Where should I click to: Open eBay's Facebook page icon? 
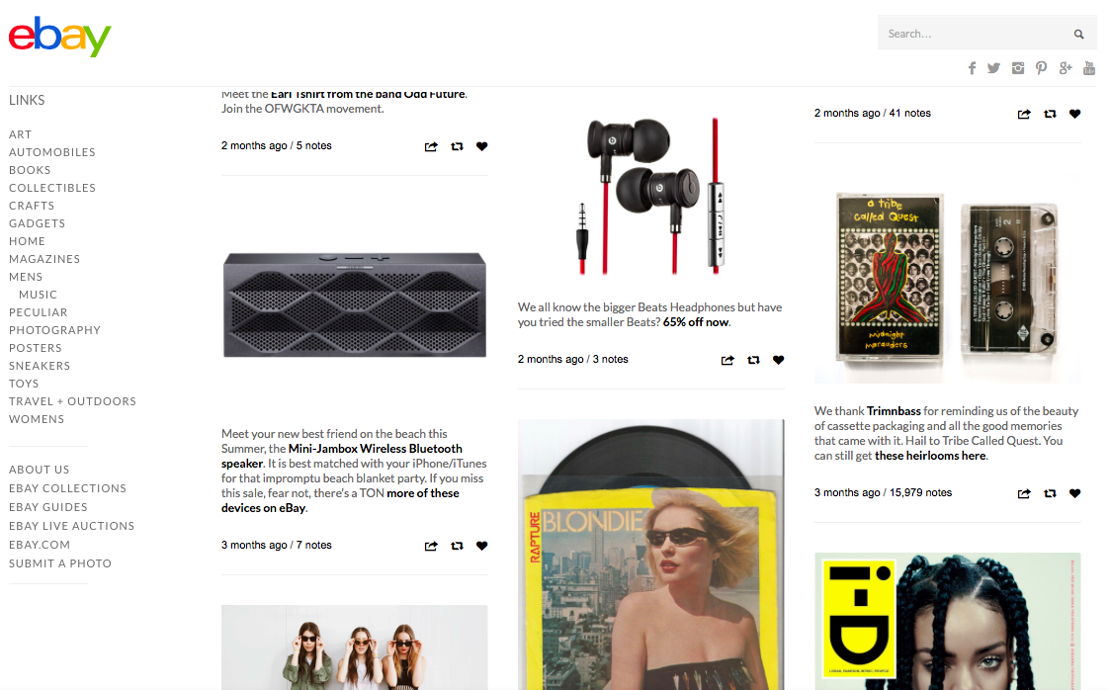[x=972, y=68]
